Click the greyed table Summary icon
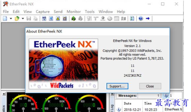Viewport: 191px width, 112px height. [x=117, y=18]
